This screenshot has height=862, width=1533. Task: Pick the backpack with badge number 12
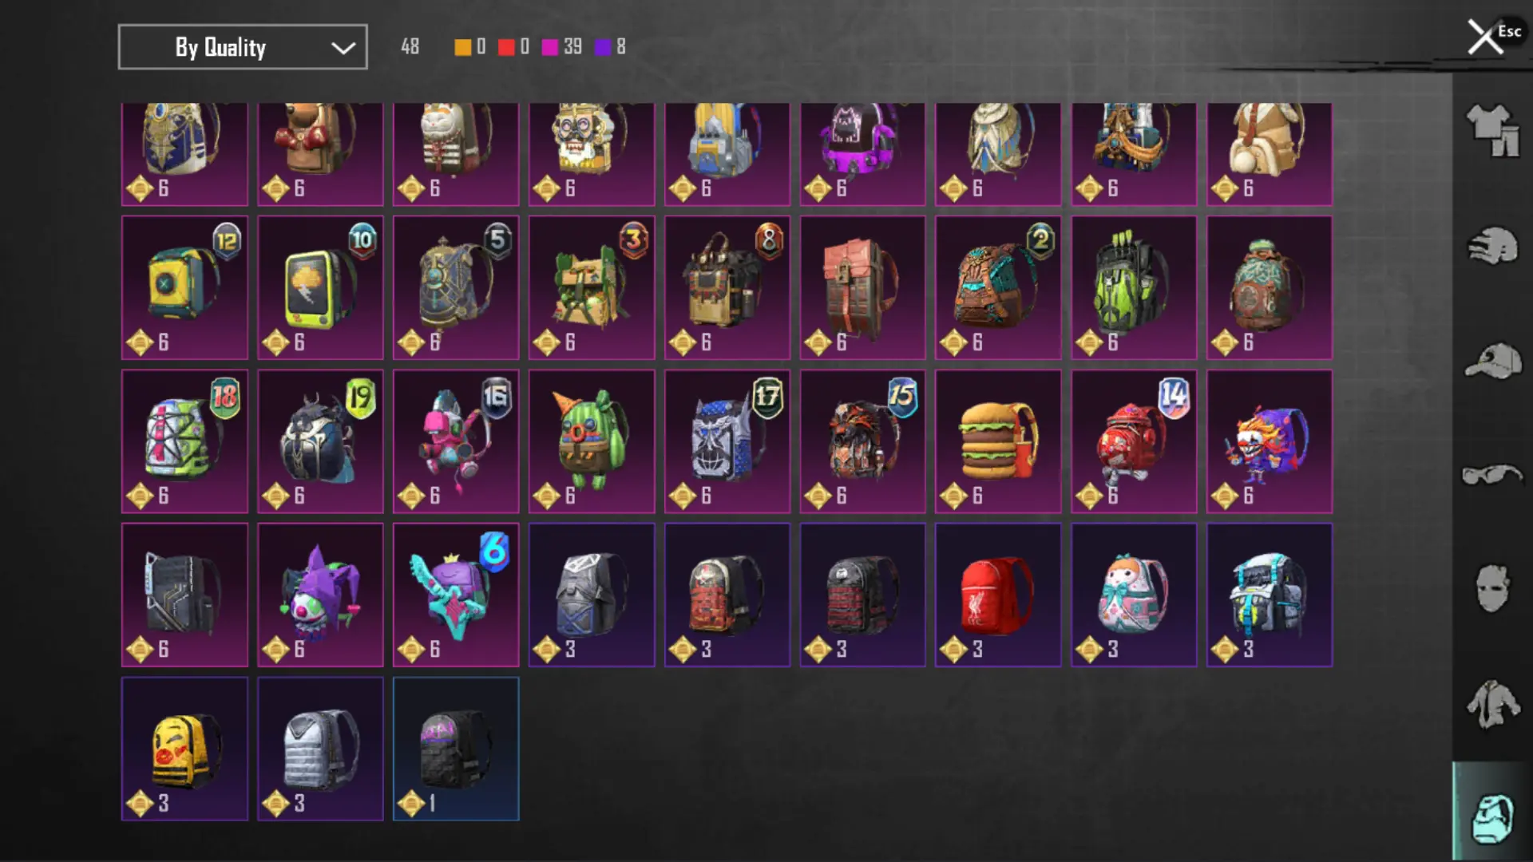tap(184, 287)
